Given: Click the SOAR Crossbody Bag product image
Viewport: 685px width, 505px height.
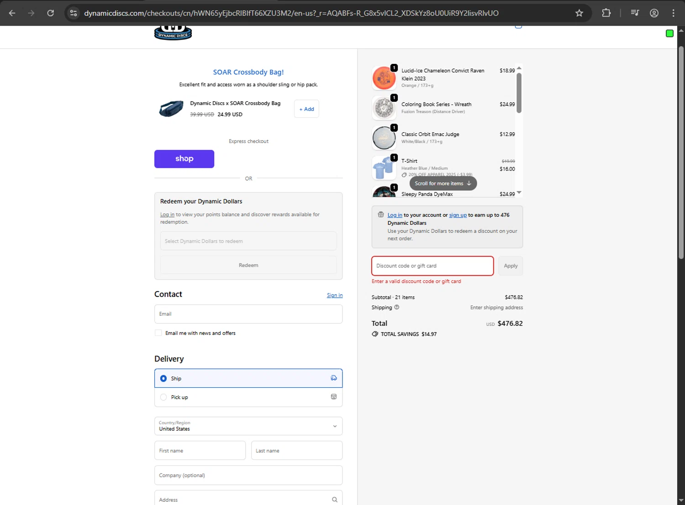Looking at the screenshot, I should (171, 109).
